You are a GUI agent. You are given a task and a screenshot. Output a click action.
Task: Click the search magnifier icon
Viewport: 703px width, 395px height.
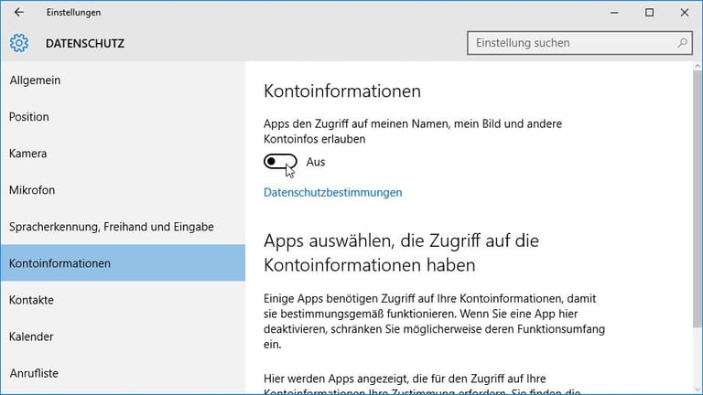coord(682,43)
